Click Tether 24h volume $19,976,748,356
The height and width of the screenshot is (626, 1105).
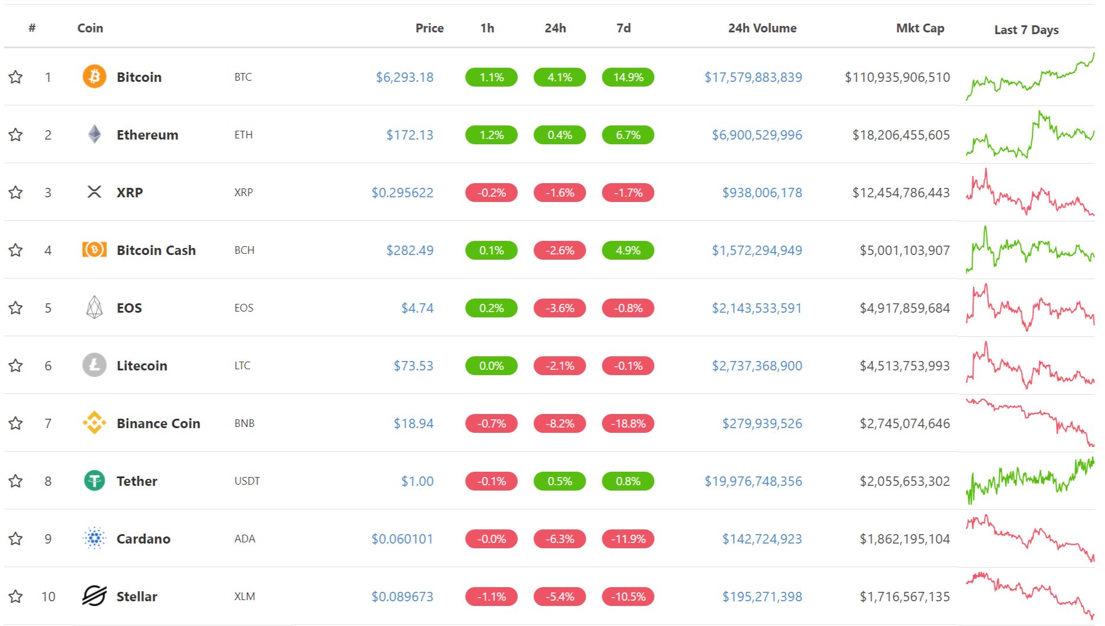pos(753,481)
